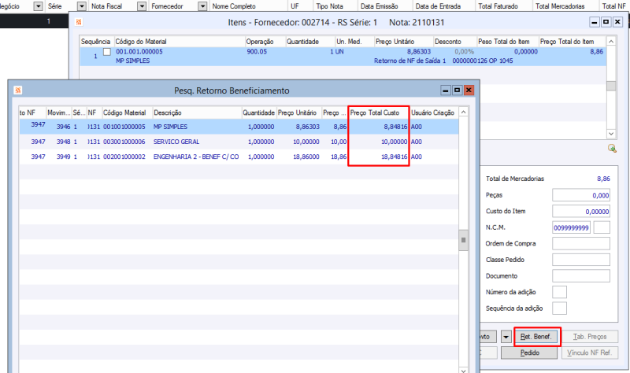Tick the checkbox in item sequence 1 row
Viewport: 630px width, 373px height.
[107, 52]
